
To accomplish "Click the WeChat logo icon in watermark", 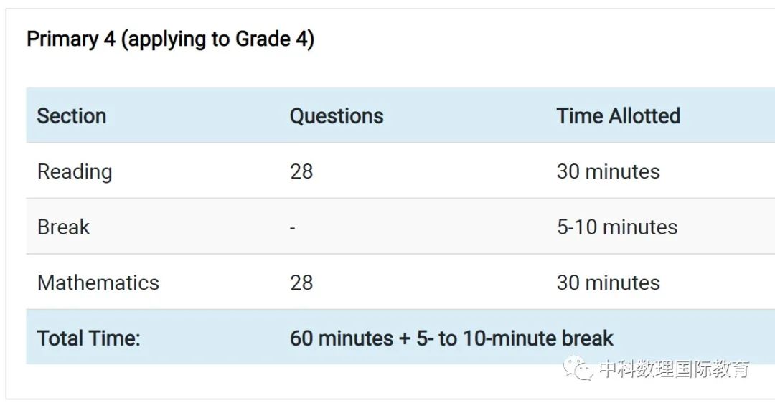I will pos(578,368).
